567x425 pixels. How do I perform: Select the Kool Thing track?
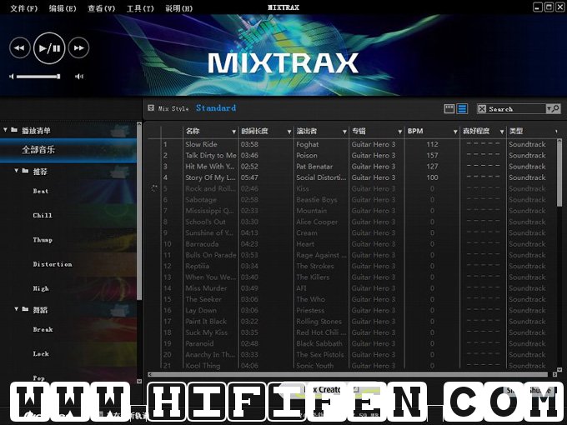click(203, 366)
